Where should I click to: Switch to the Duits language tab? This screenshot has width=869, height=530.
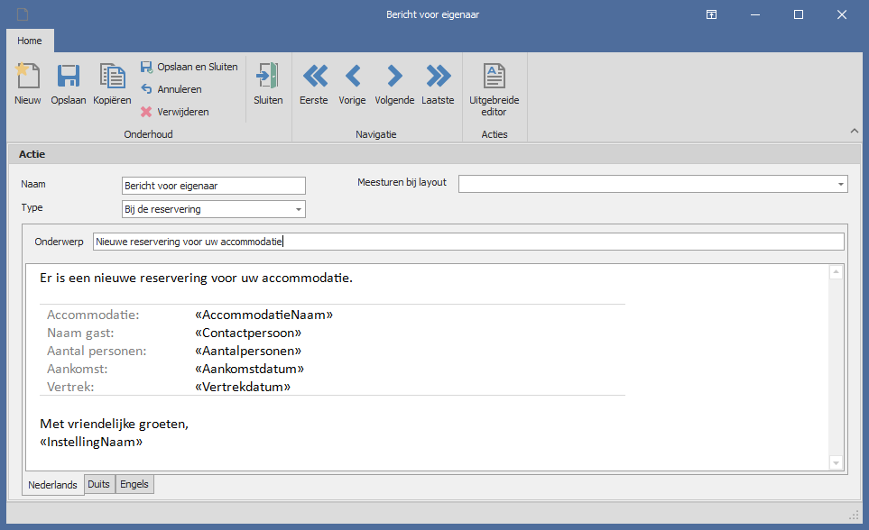(x=99, y=484)
